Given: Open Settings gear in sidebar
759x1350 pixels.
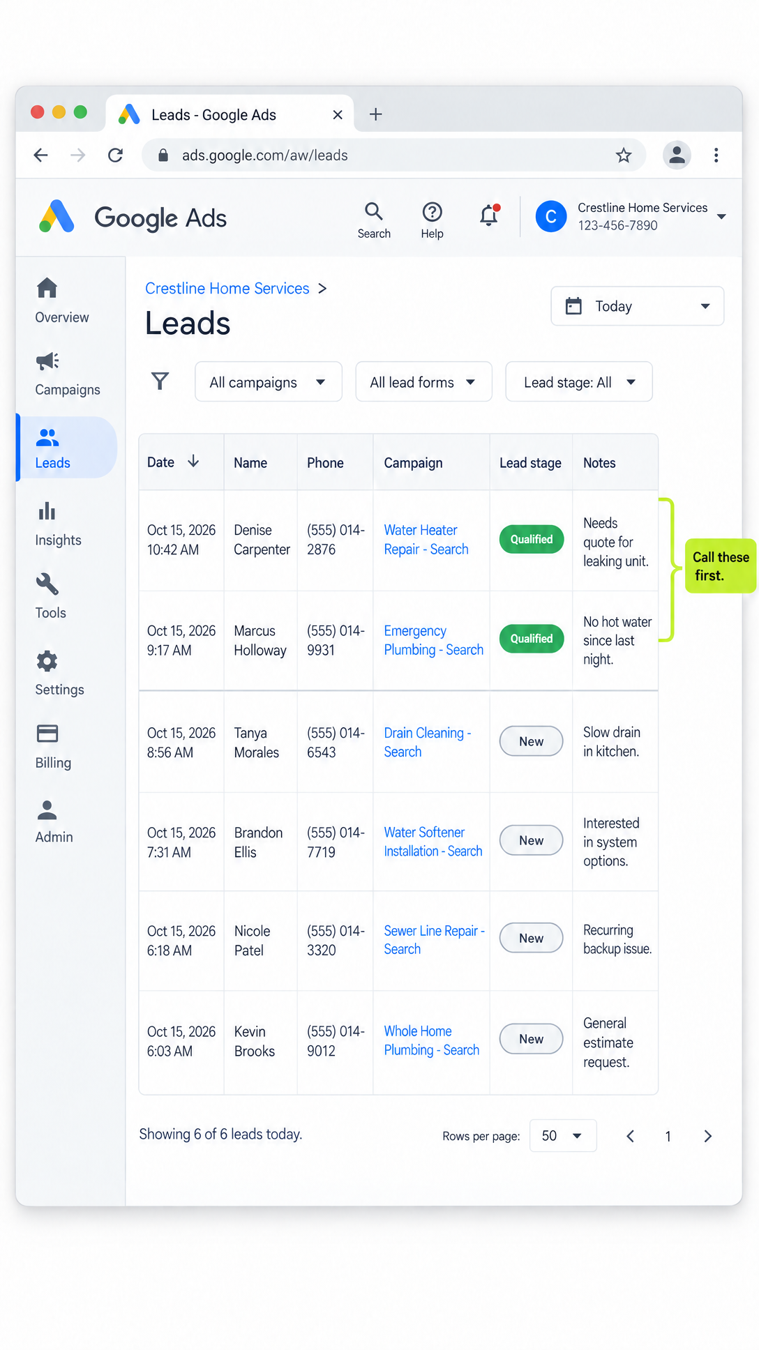Looking at the screenshot, I should pyautogui.click(x=59, y=674).
